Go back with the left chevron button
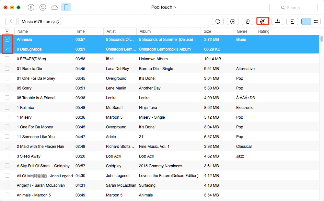 [11, 21]
